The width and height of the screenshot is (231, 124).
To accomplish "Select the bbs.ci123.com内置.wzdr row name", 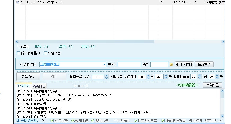I will (45, 2).
